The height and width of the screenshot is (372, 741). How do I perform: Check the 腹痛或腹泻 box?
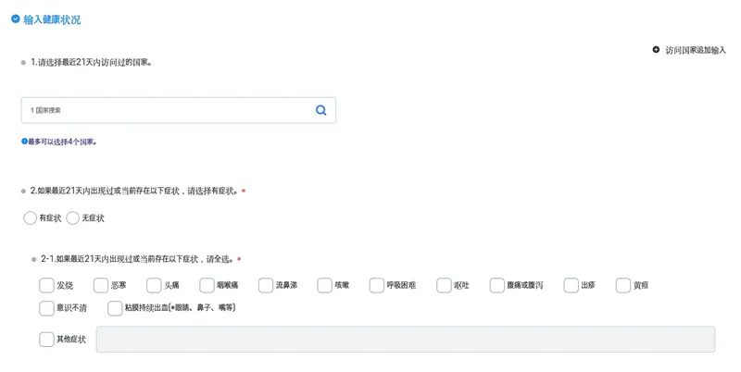pos(496,285)
